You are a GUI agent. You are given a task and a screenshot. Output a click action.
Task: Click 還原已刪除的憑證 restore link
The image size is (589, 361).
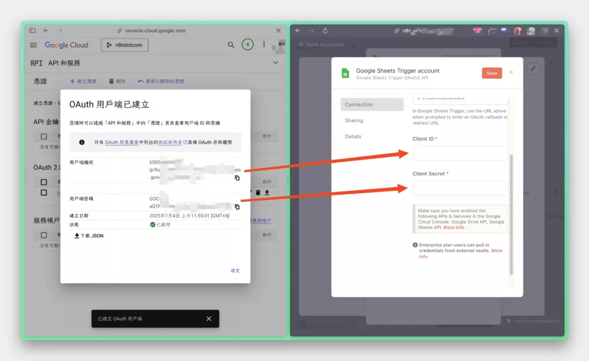[x=161, y=81]
